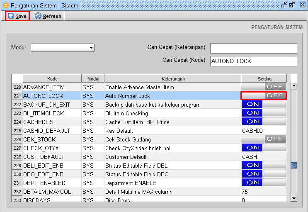Select the DEO_EDIT_ENB code cell
The height and width of the screenshot is (212, 308).
coord(52,174)
